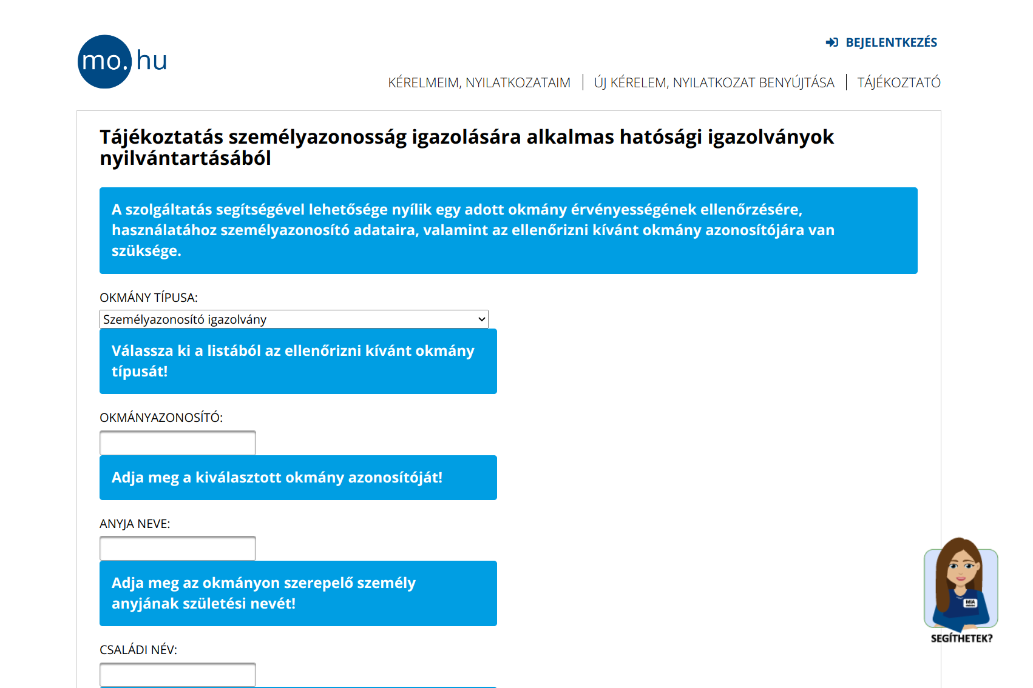Click the login arrow icon beside BEJELENTKEZÉS
Viewport: 1033px width, 688px height.
coord(832,42)
